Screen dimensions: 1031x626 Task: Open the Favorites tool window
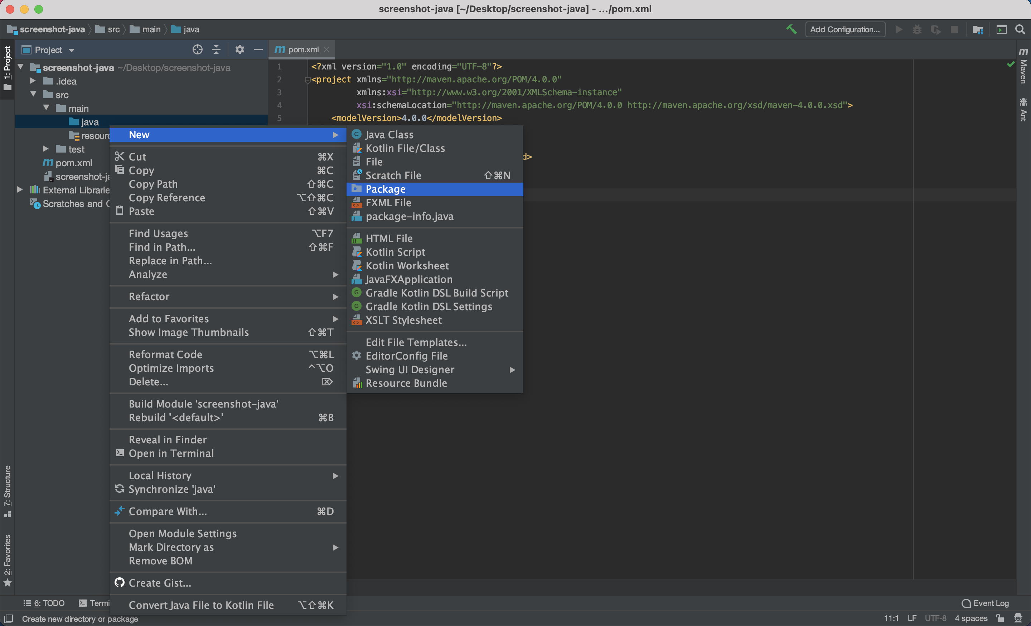(x=8, y=557)
